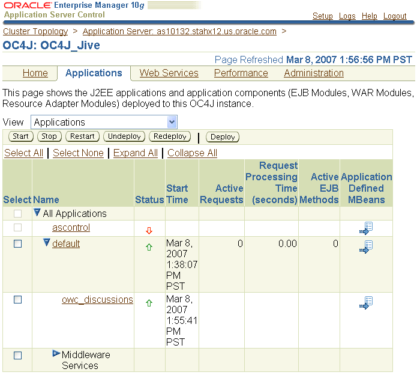Open MBeans icon for default row
This screenshot has width=417, height=375.
[366, 247]
